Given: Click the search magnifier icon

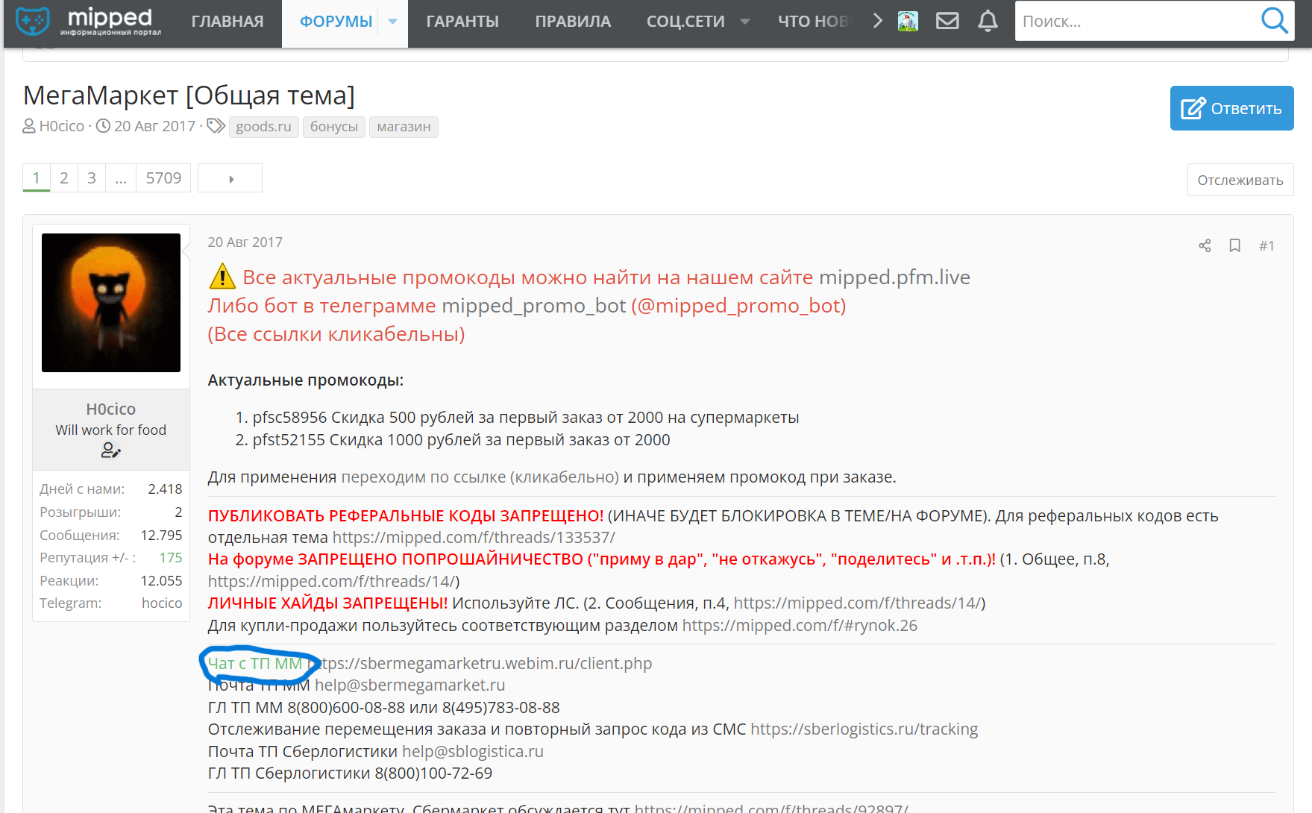Looking at the screenshot, I should click(x=1275, y=21).
